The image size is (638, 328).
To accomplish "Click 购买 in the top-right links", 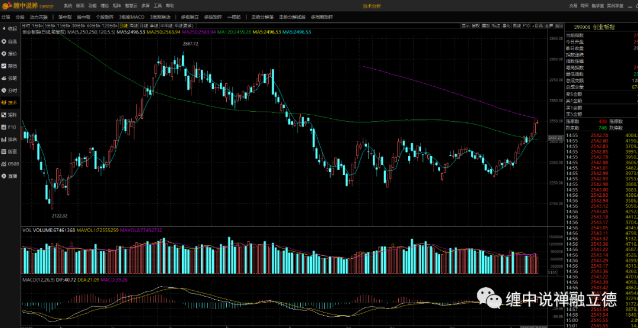I will click(584, 6).
